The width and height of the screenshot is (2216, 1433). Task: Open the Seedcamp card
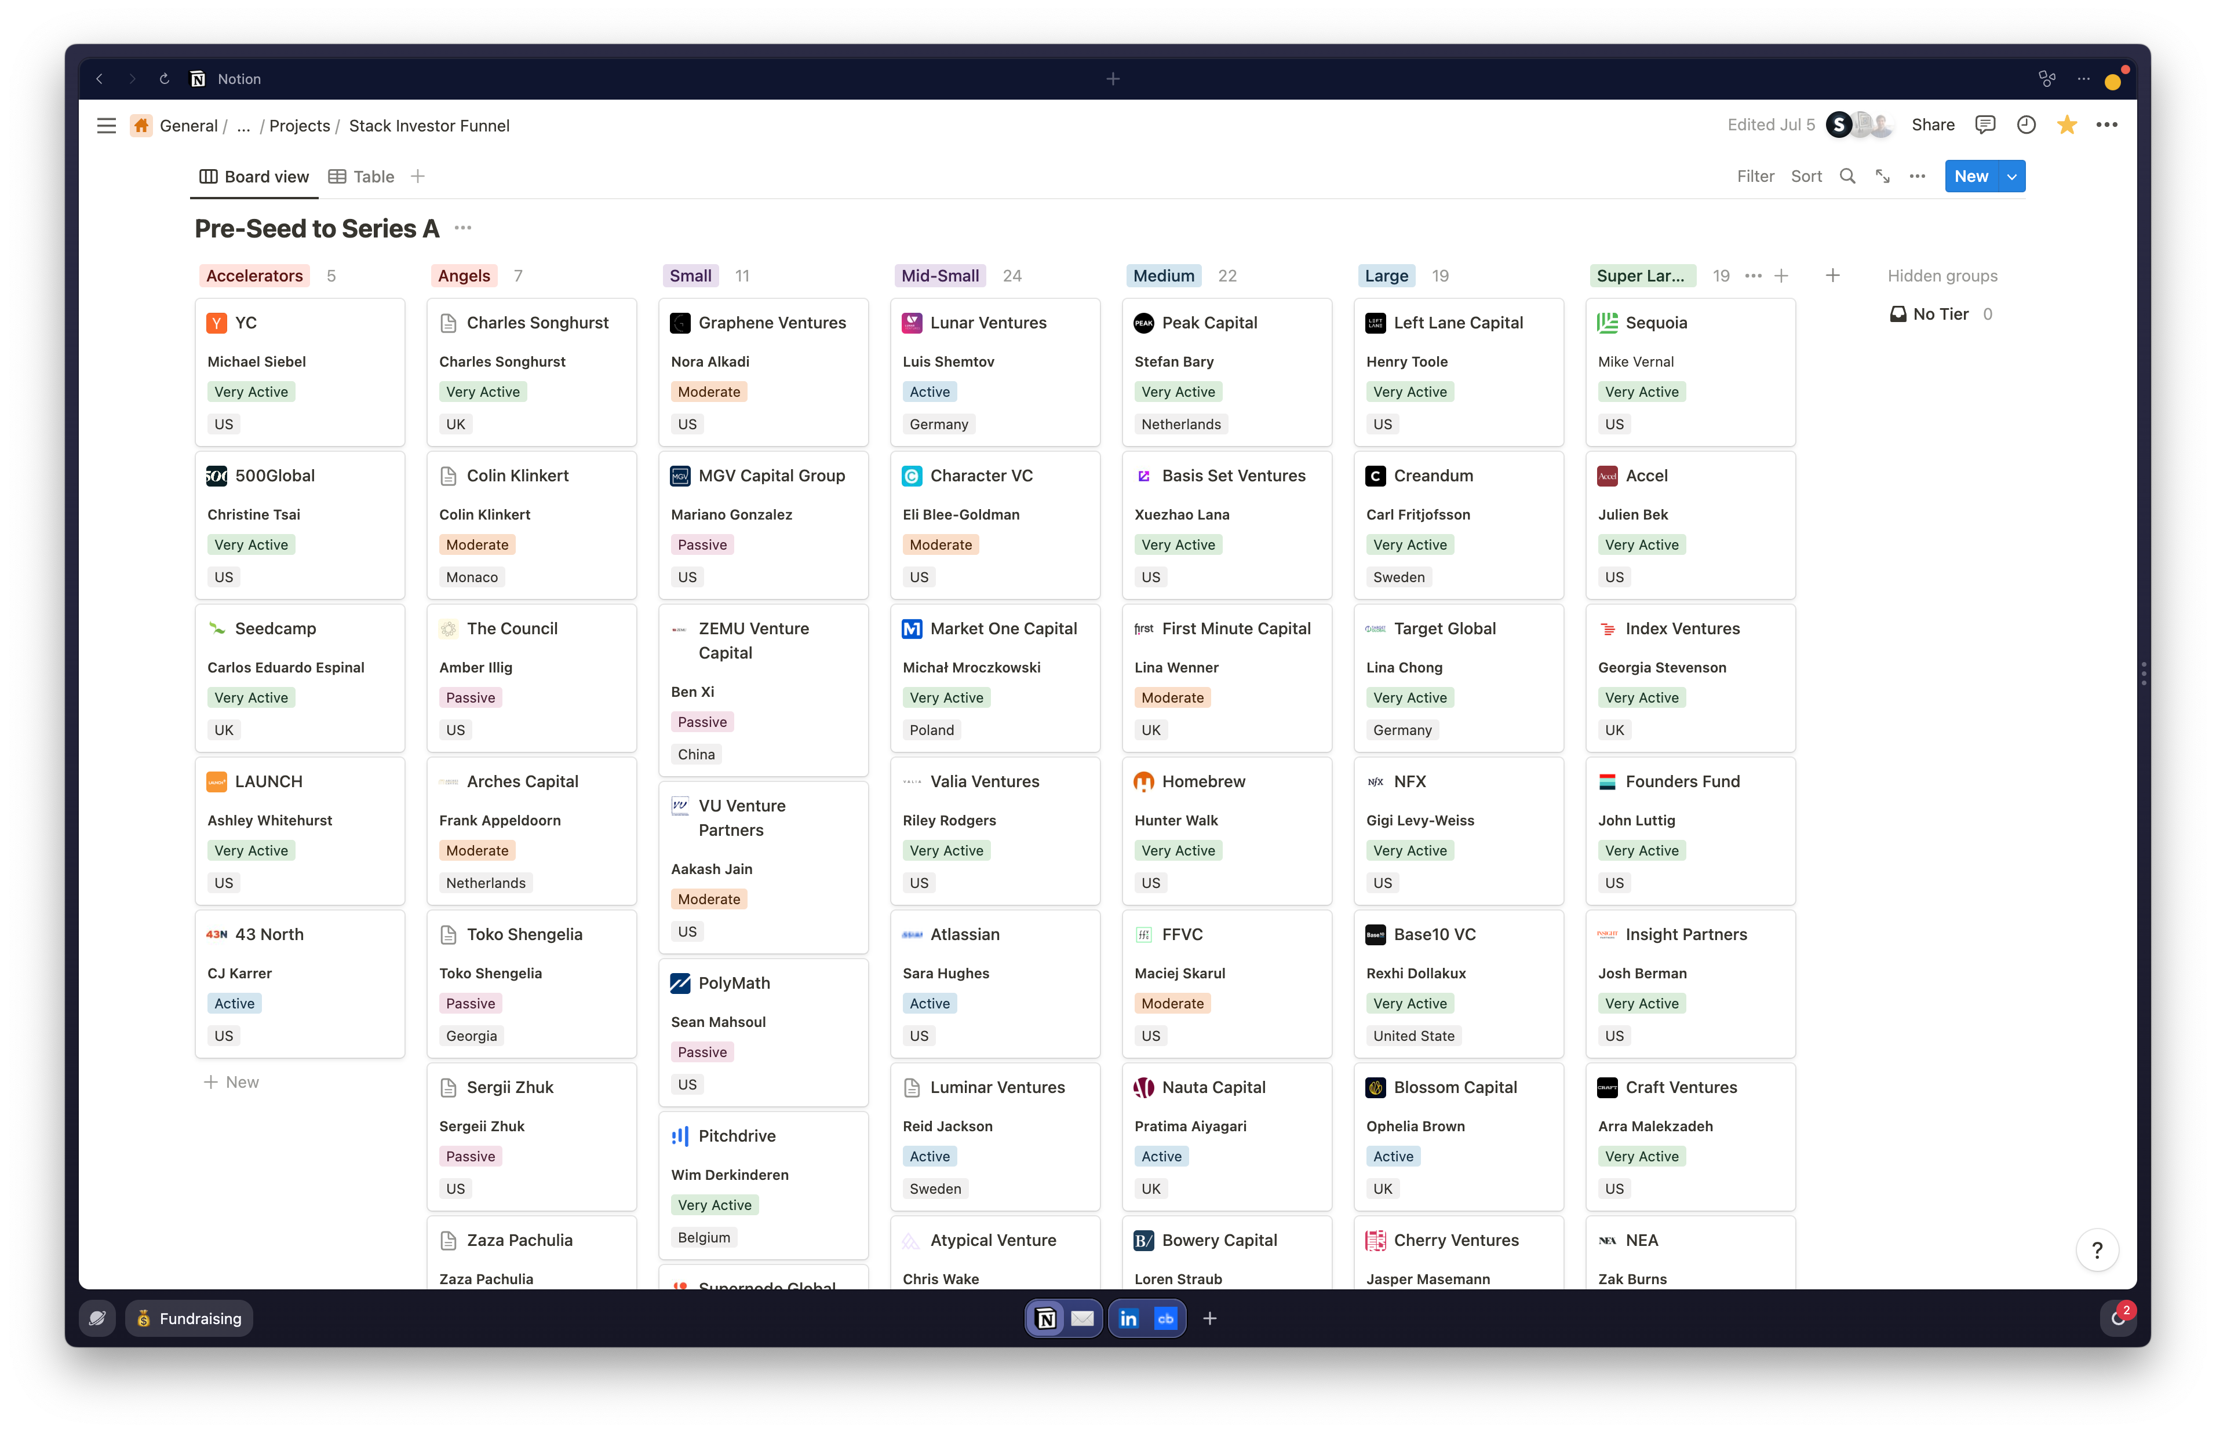(x=300, y=678)
